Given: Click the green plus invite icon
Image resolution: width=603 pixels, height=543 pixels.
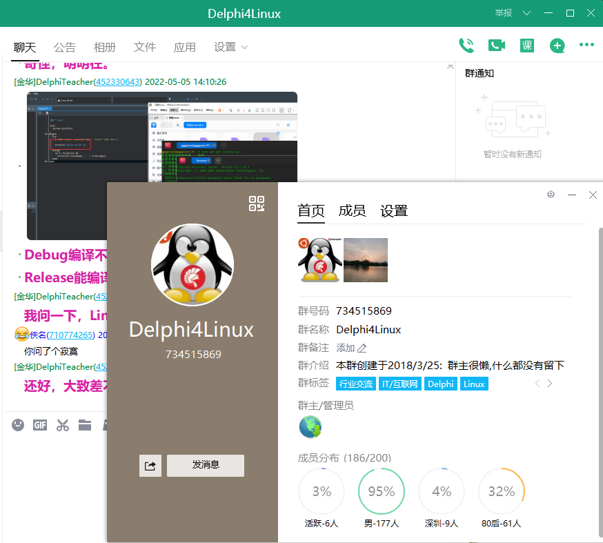Looking at the screenshot, I should [x=557, y=46].
